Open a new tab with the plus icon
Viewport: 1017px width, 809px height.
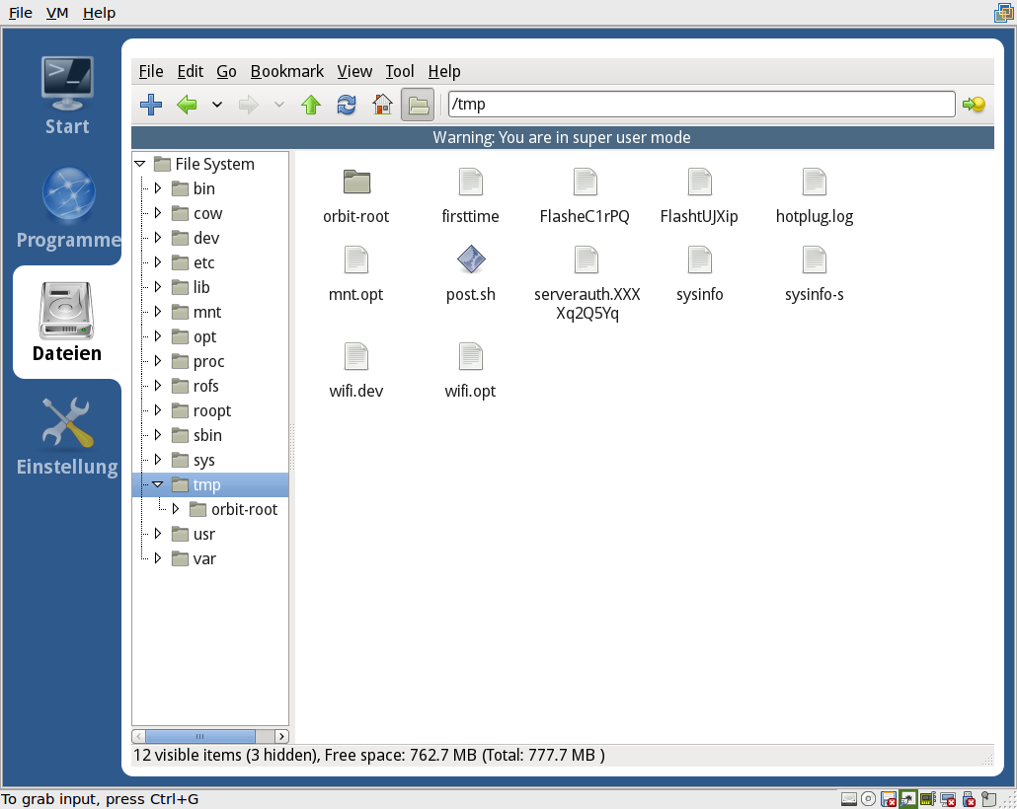pyautogui.click(x=150, y=104)
